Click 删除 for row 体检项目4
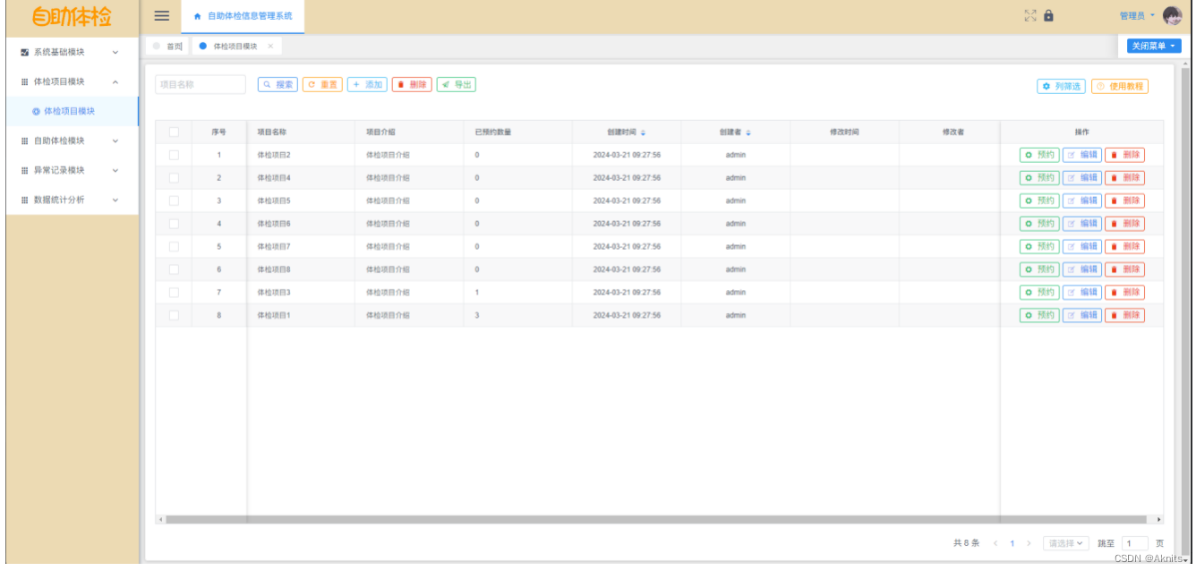This screenshot has height=571, width=1196. 1125,177
